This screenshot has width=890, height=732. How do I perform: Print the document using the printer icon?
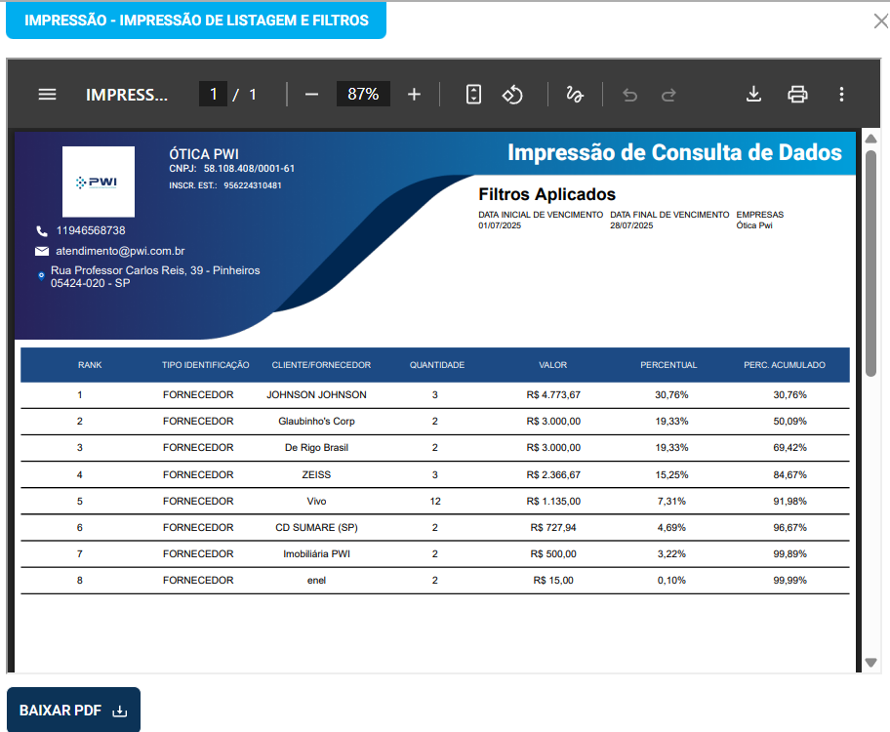(797, 95)
